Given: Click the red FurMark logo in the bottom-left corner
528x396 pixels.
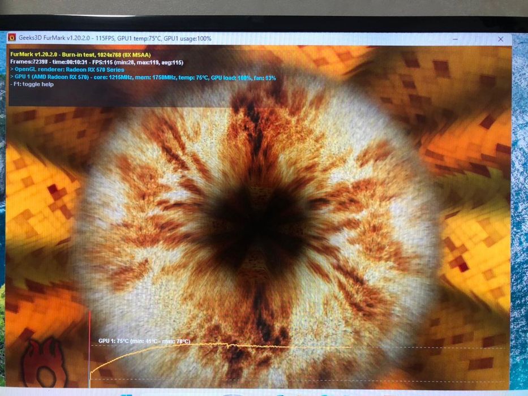Looking at the screenshot, I should tap(44, 363).
